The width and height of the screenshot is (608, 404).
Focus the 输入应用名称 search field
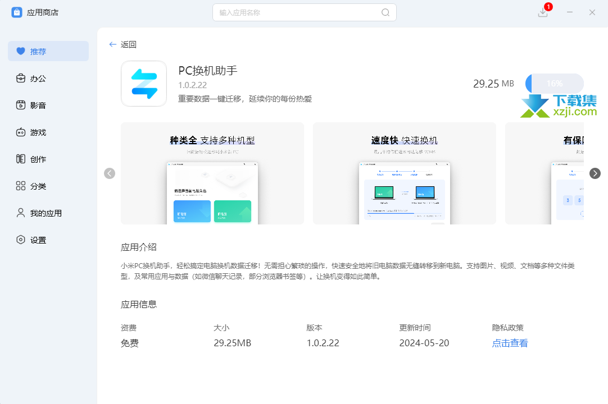tap(305, 12)
